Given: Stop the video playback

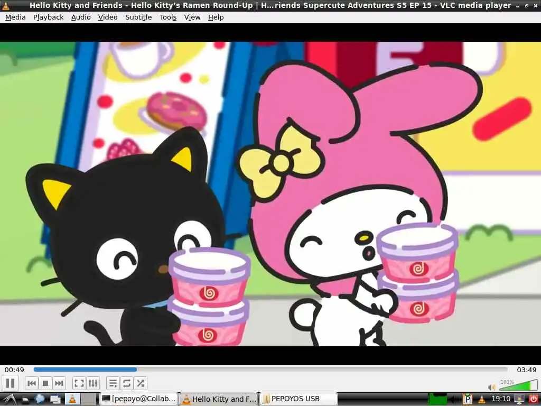Looking at the screenshot, I should point(45,383).
